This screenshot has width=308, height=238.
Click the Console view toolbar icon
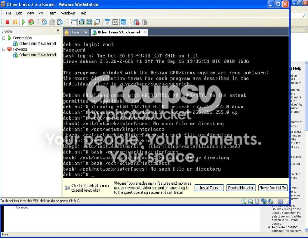[x=123, y=22]
